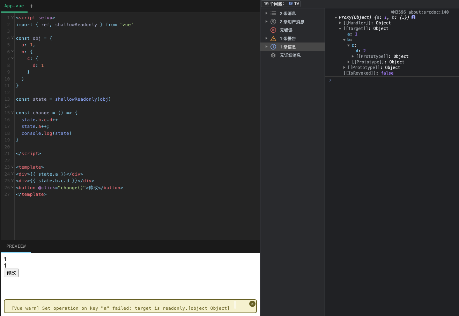This screenshot has width=459, height=316.
Task: Fold the script setup block at line 1
Action: (x=13, y=18)
